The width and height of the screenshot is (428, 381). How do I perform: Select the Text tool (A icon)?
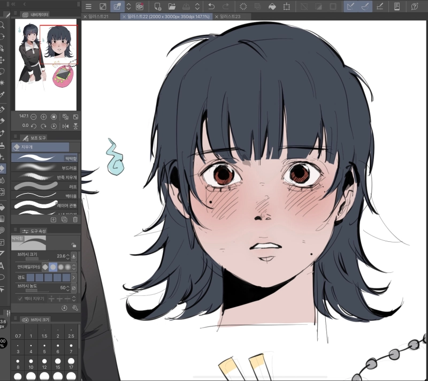click(x=3, y=266)
